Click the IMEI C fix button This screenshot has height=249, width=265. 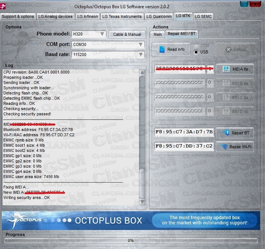[235, 97]
